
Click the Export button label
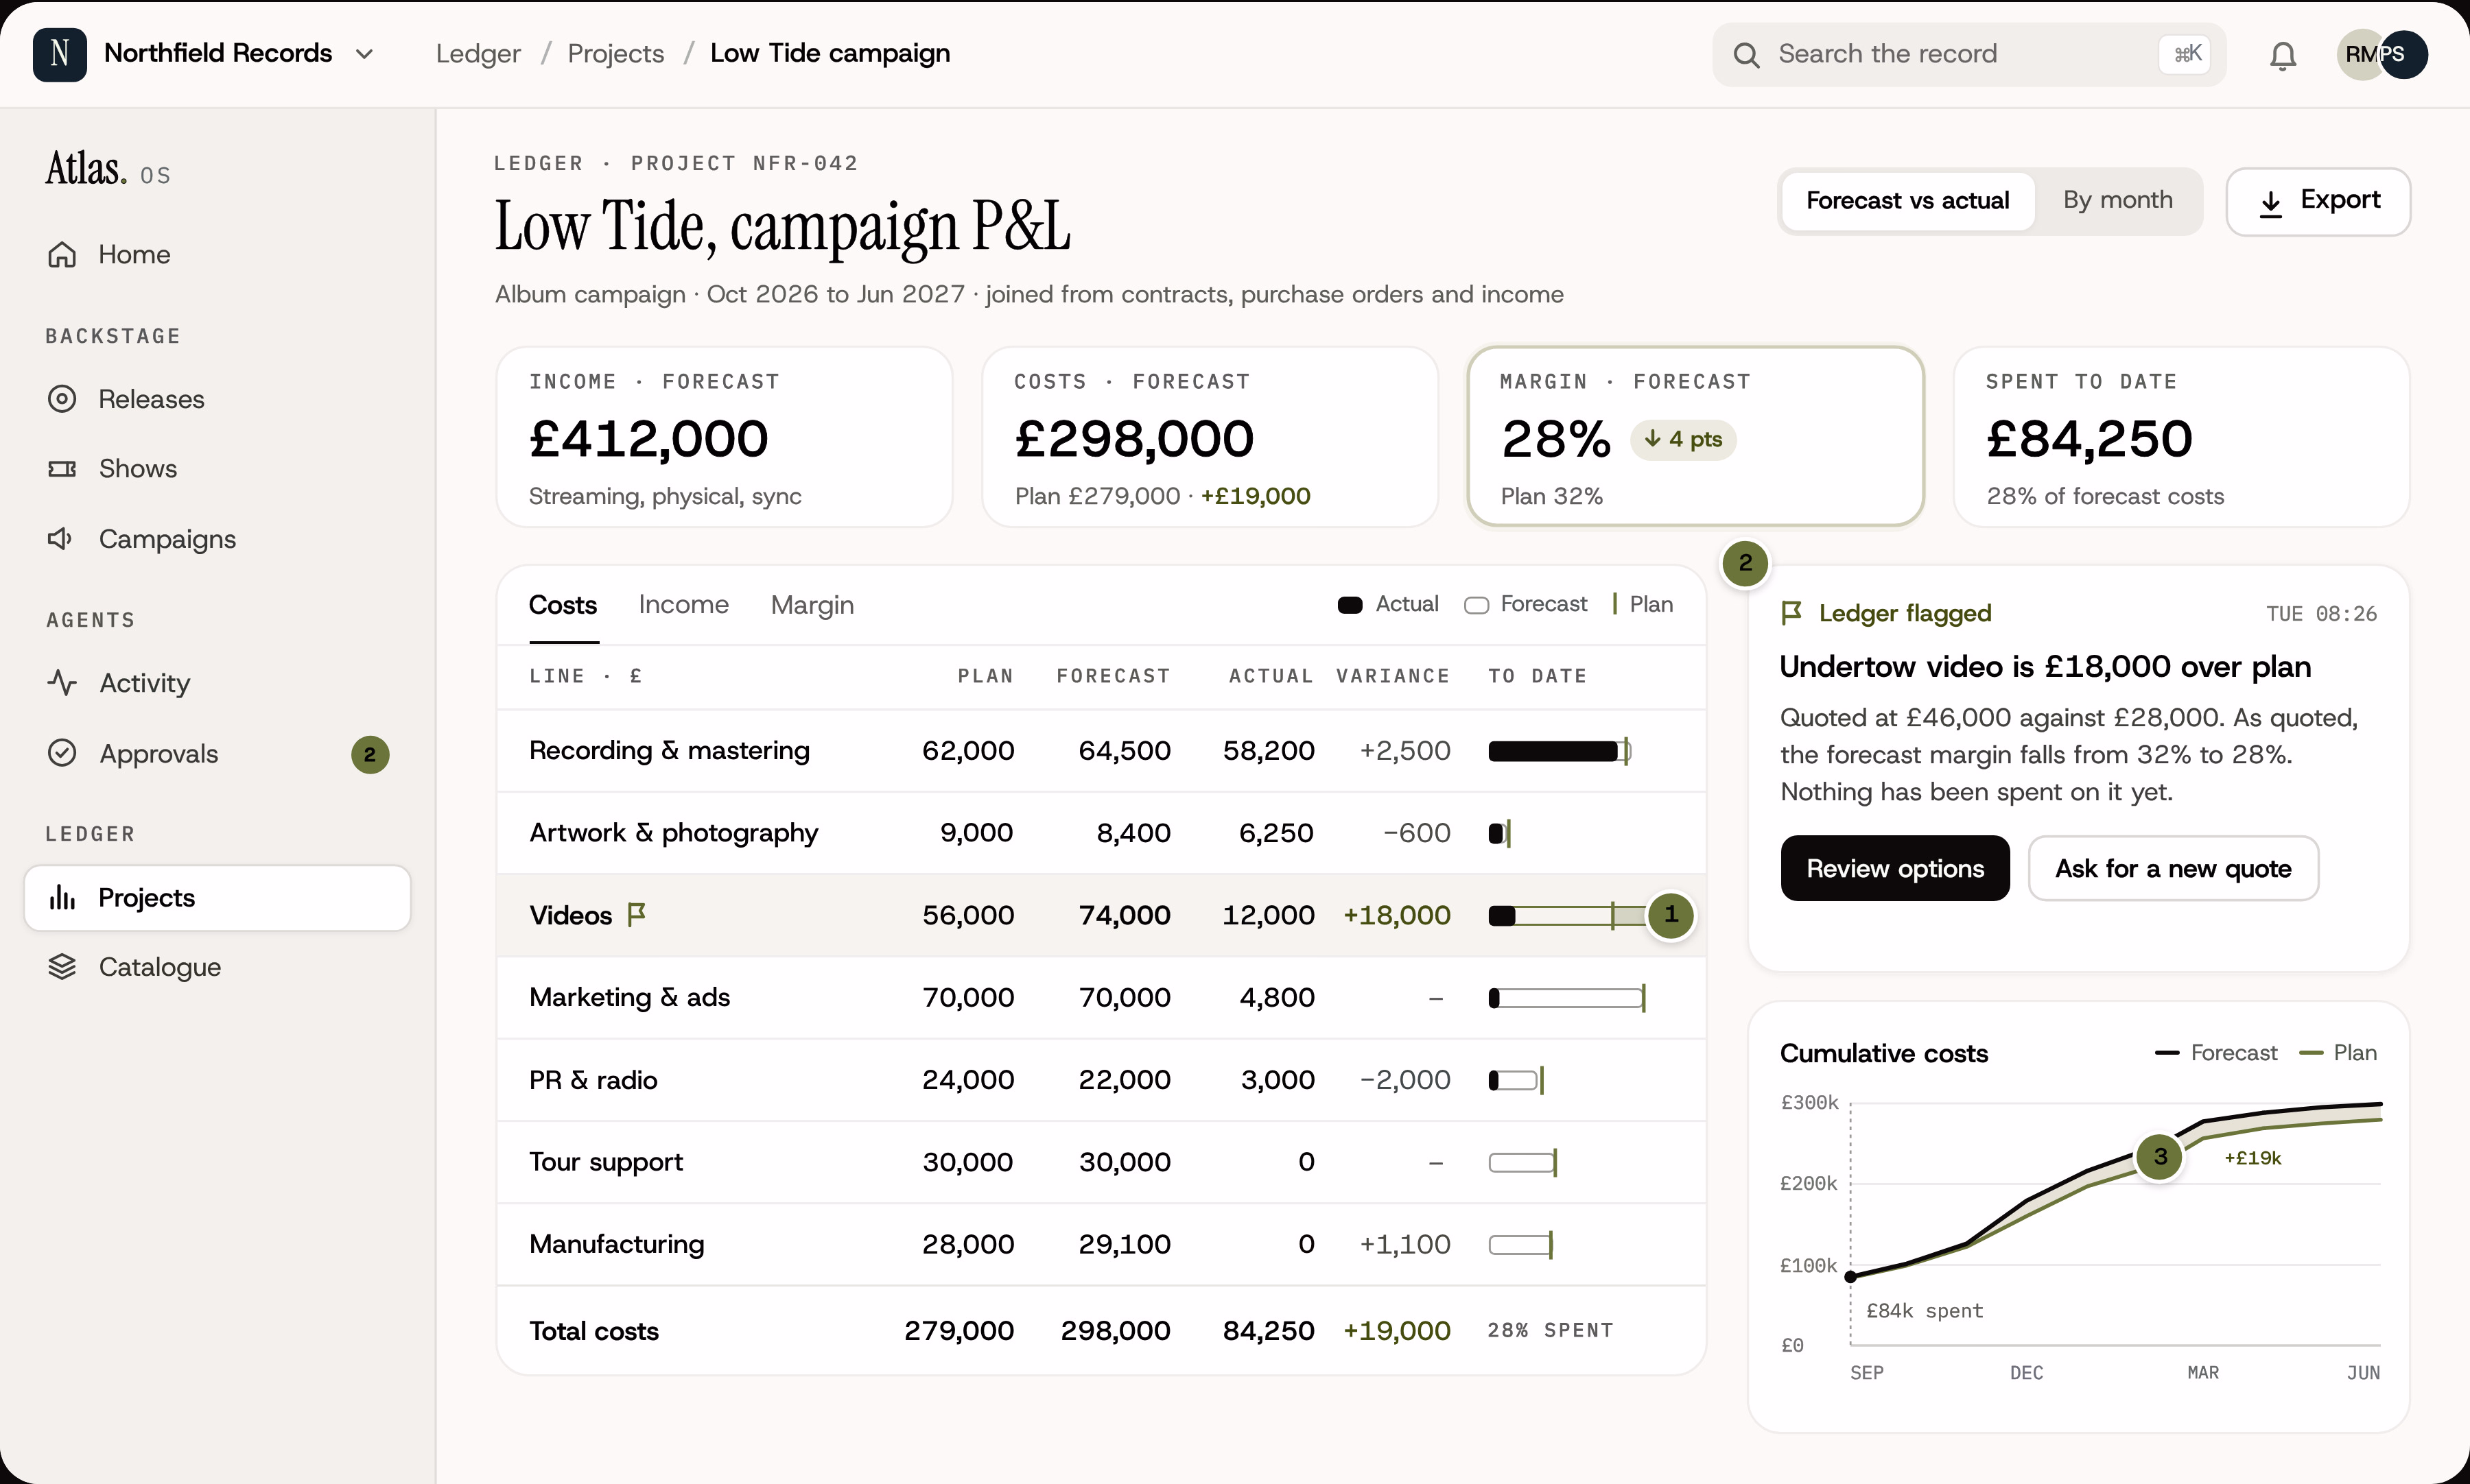(x=2340, y=200)
